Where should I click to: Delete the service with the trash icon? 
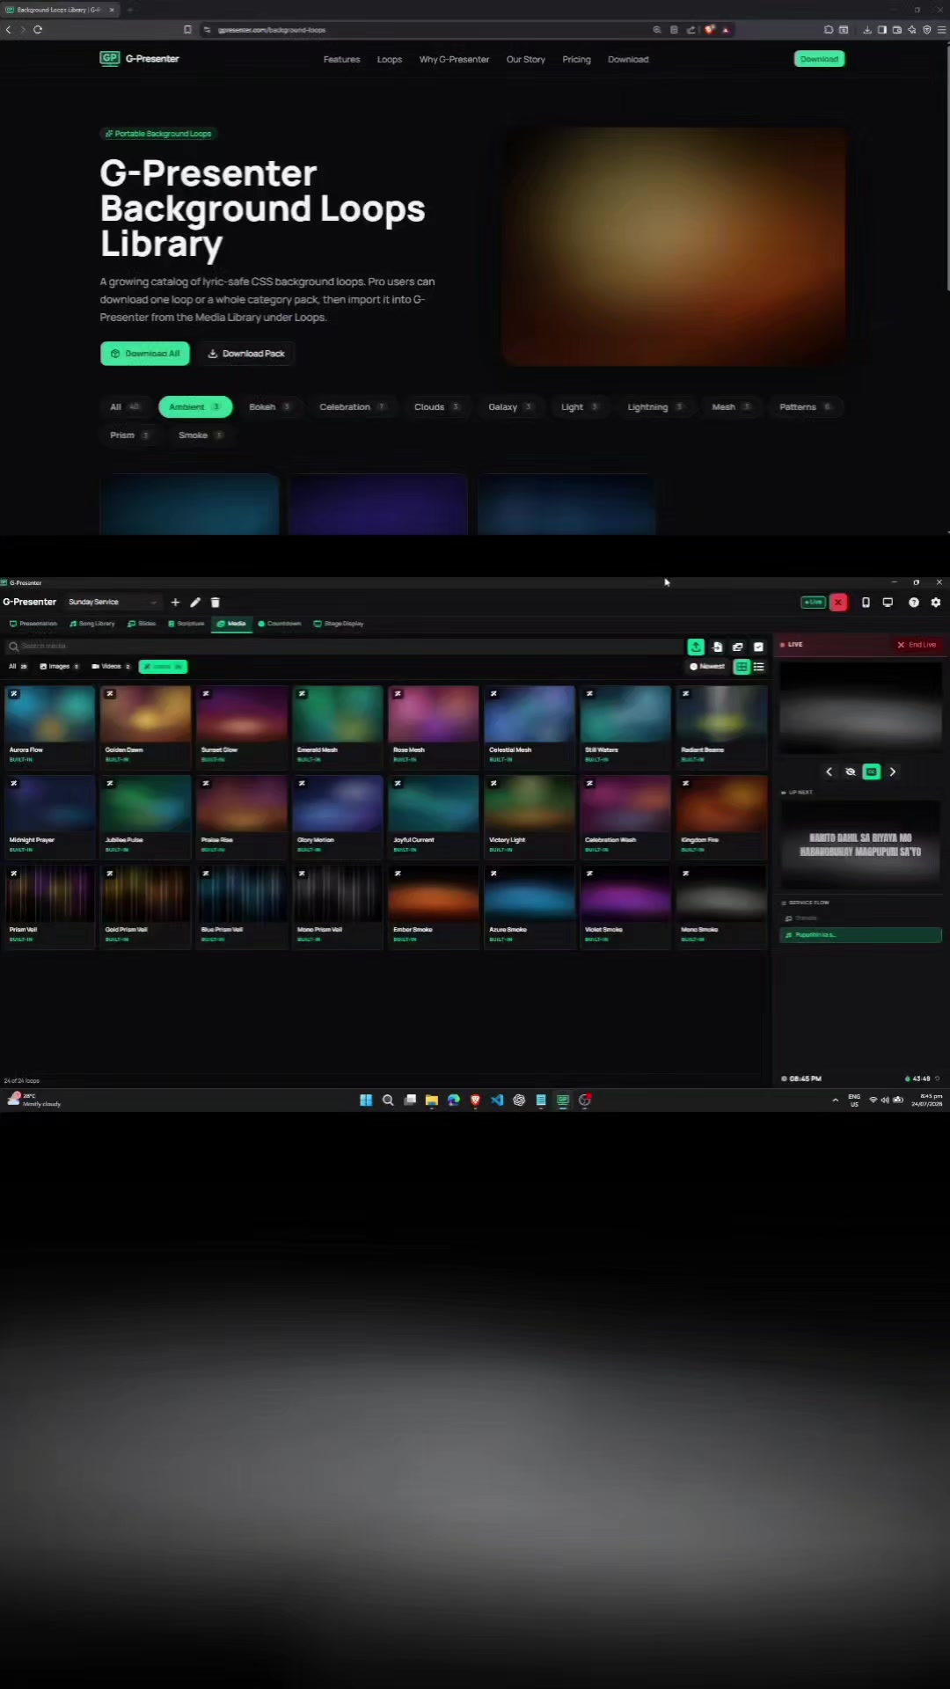(216, 603)
